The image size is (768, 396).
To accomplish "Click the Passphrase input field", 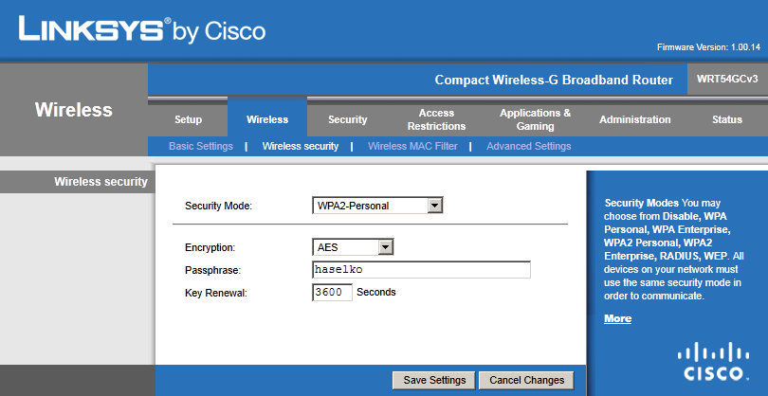I will point(421,270).
